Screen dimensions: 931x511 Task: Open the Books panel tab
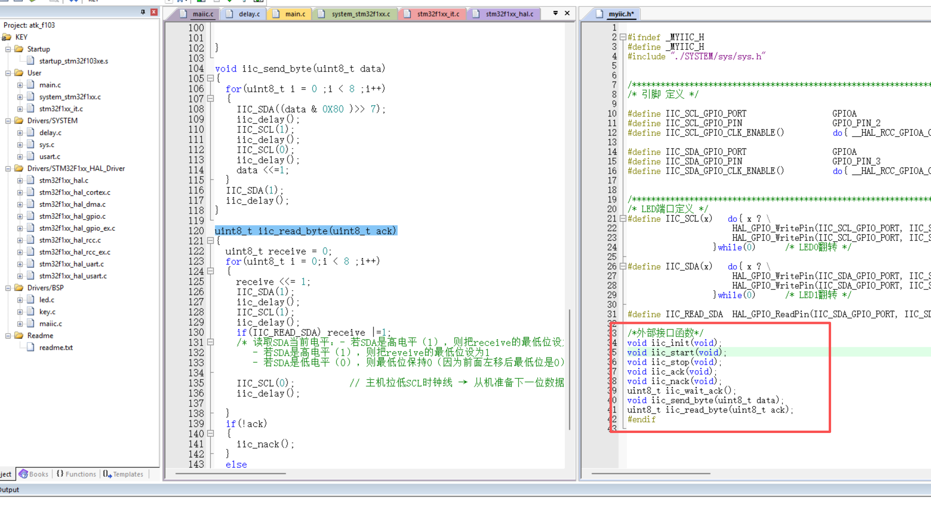(35, 474)
